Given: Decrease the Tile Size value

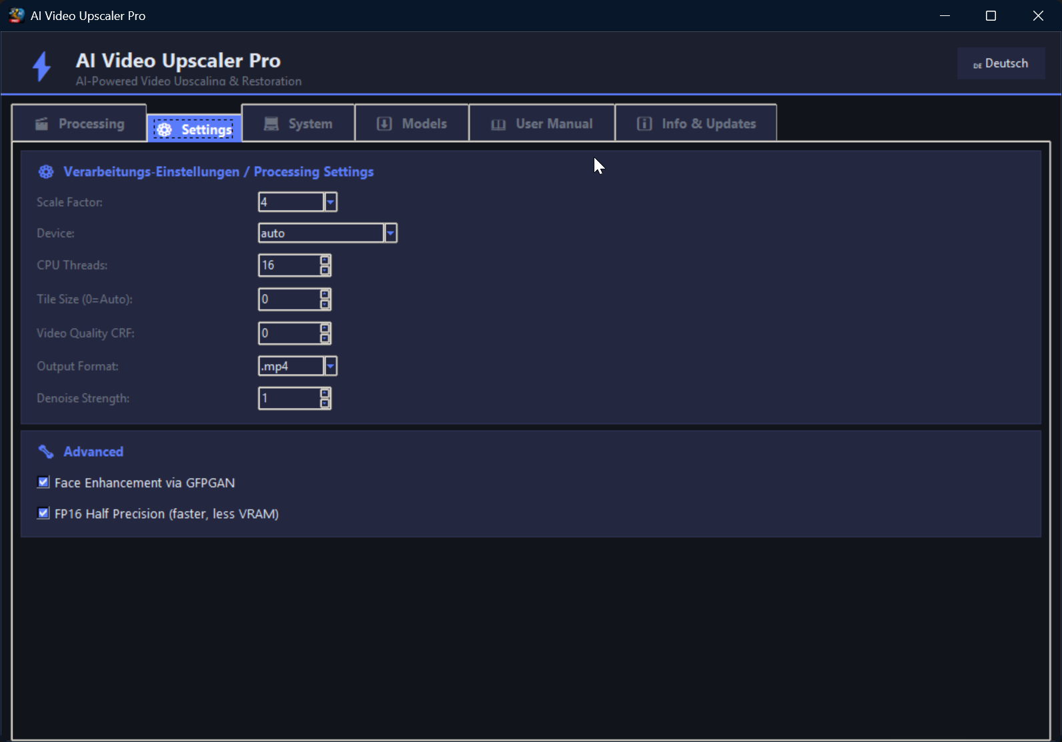Looking at the screenshot, I should (325, 304).
